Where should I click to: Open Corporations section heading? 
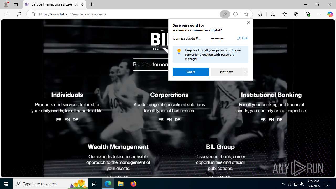click(169, 95)
